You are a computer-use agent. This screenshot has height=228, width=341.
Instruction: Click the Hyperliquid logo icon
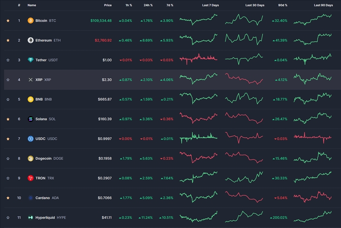pos(30,217)
